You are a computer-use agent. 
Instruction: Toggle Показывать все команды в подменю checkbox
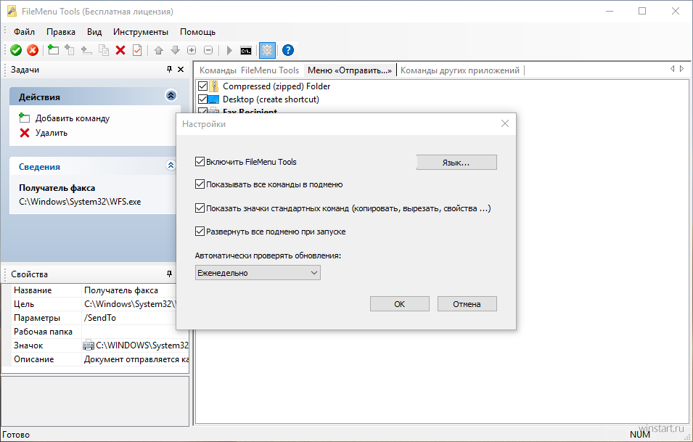[200, 184]
